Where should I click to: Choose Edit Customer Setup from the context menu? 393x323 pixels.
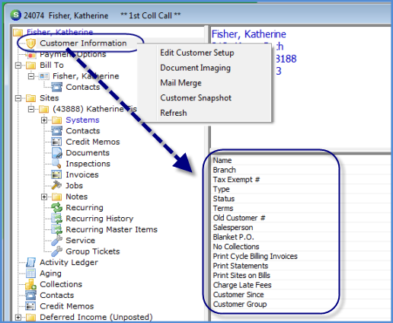(x=197, y=53)
